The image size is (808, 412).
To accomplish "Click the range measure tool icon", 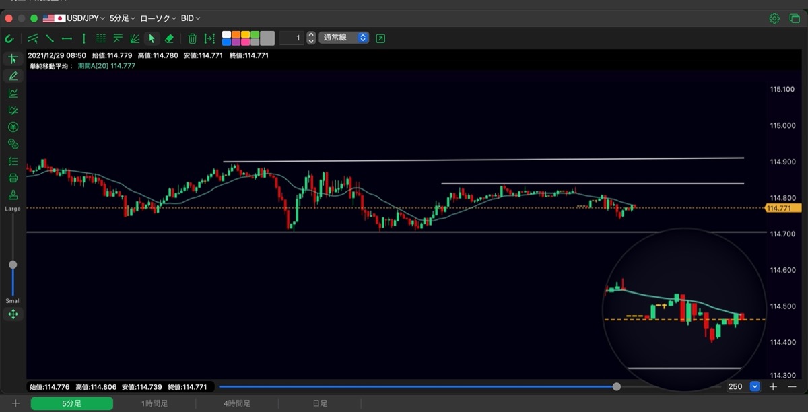I will tap(209, 38).
